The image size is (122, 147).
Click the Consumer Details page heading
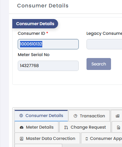(x=43, y=6)
